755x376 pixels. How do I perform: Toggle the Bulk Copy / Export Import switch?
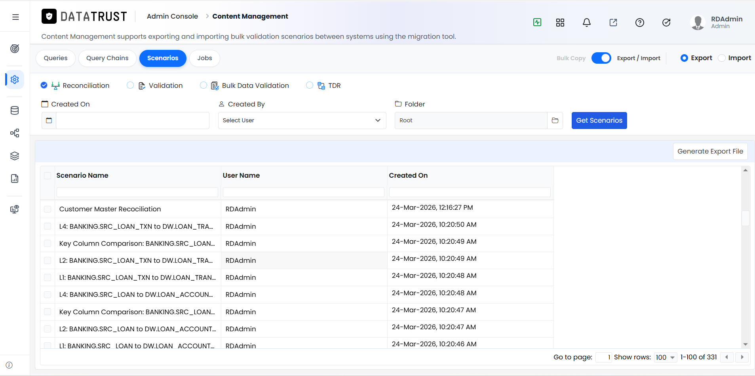601,58
